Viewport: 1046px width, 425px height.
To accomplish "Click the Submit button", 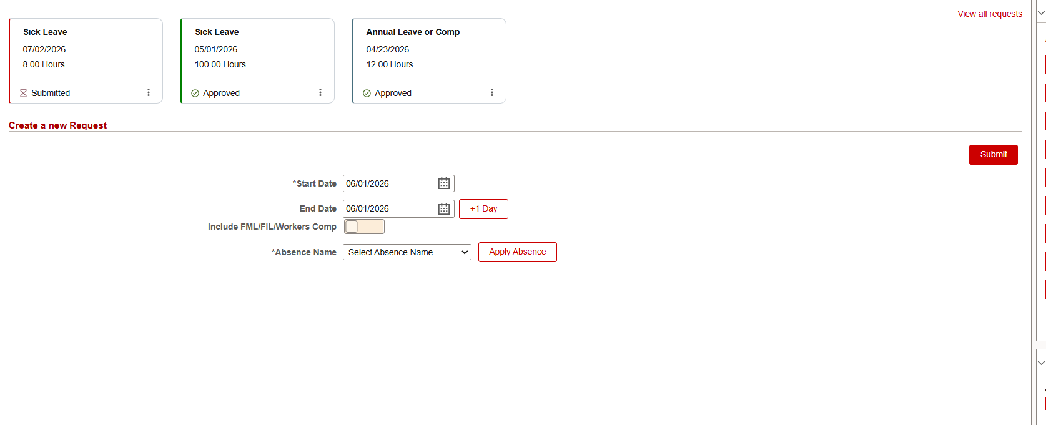I will tap(994, 155).
